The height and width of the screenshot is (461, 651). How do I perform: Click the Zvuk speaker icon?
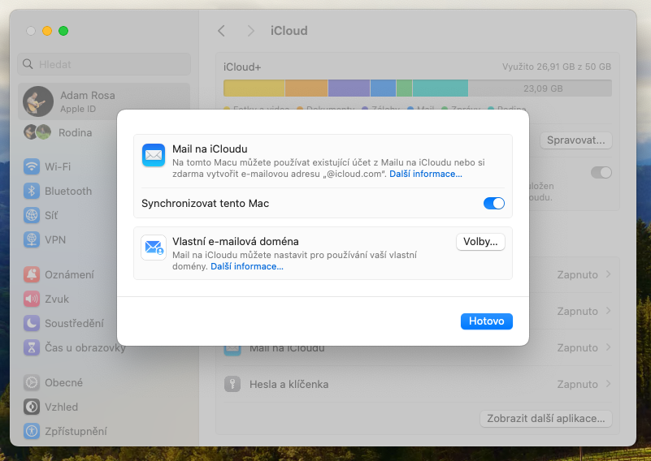coord(32,299)
